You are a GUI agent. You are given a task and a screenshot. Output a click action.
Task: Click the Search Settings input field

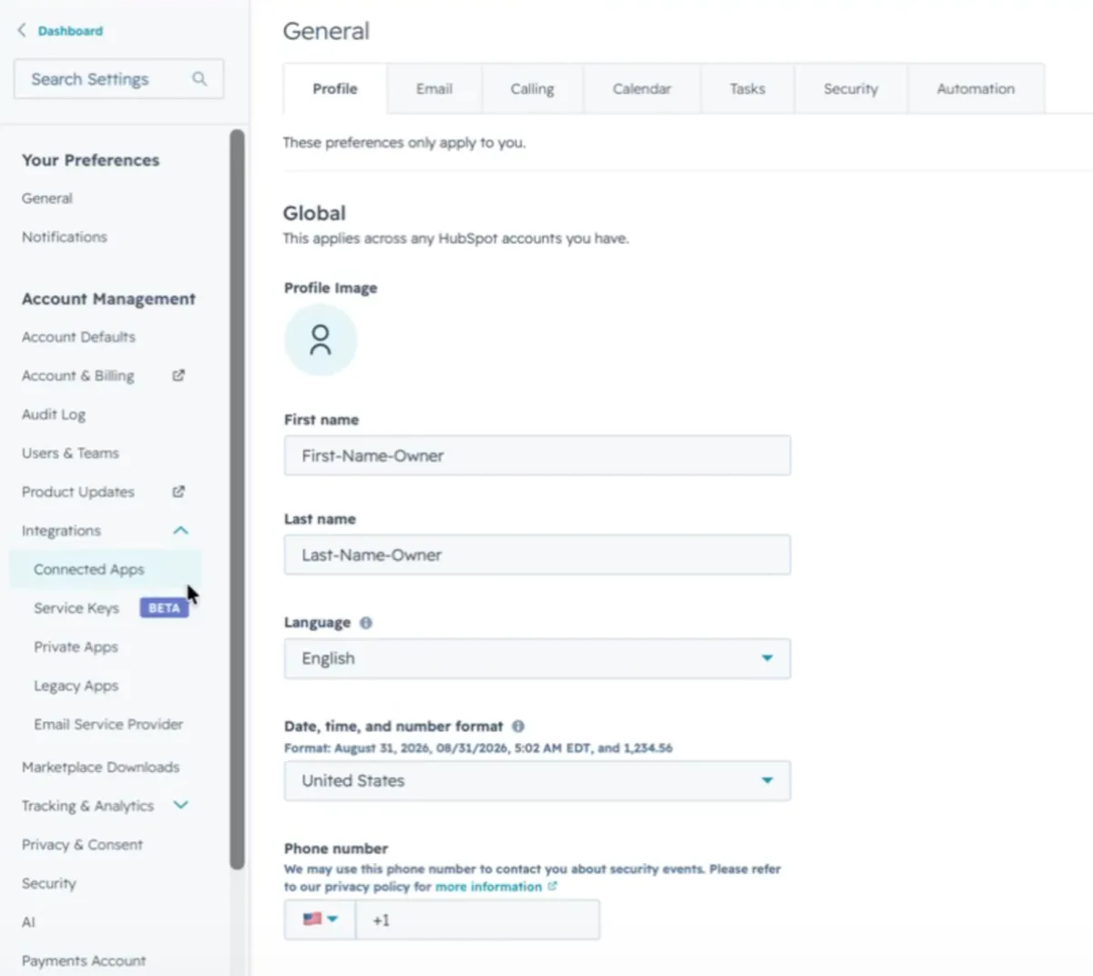(x=118, y=79)
